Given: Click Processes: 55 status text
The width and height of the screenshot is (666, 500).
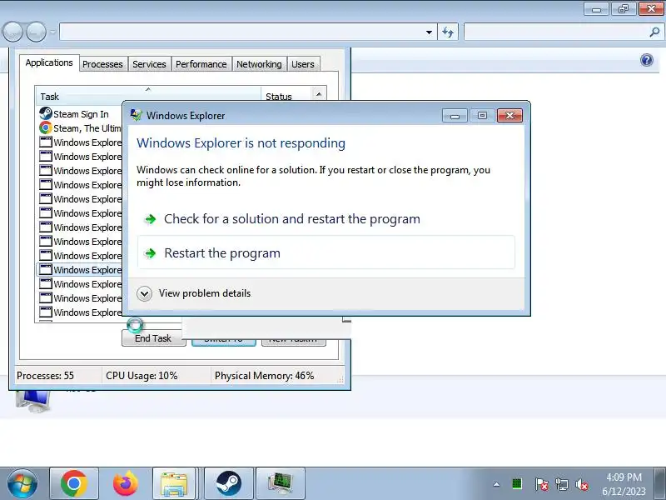Looking at the screenshot, I should pyautogui.click(x=45, y=376).
